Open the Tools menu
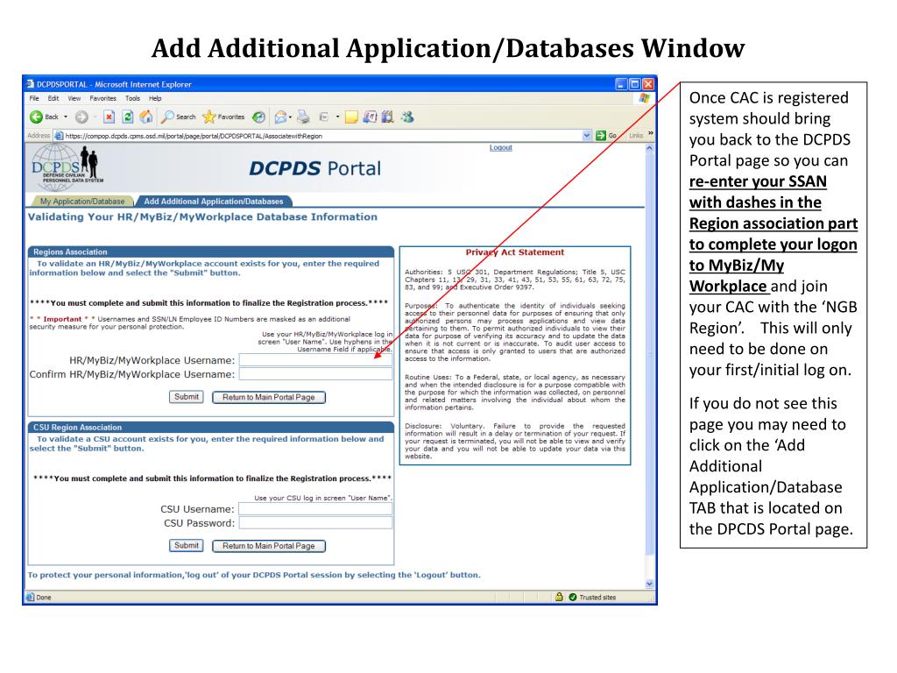The height and width of the screenshot is (673, 897). pyautogui.click(x=133, y=98)
